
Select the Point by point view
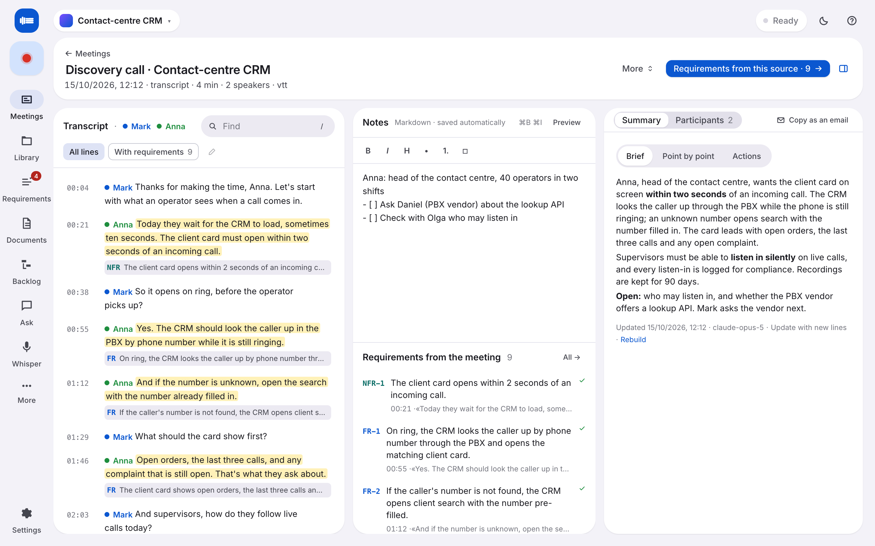[x=688, y=156]
